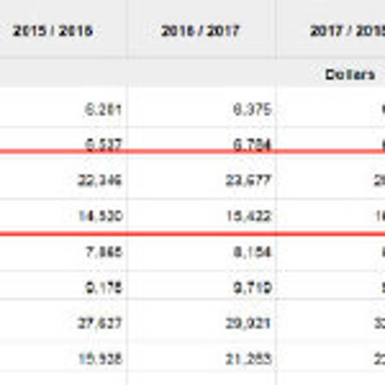Click the 27,627 value cell
This screenshot has width=385, height=385.
click(101, 323)
